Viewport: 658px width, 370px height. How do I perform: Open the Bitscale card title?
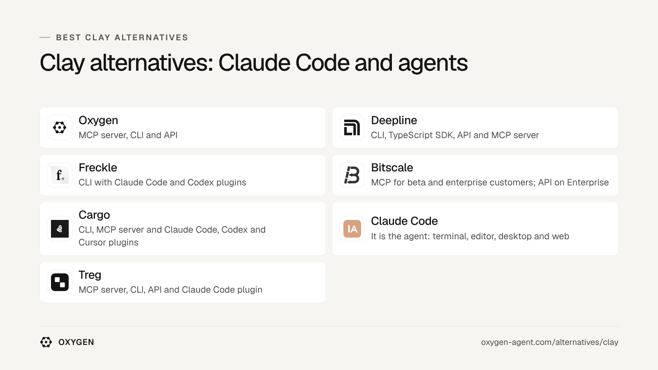point(392,168)
